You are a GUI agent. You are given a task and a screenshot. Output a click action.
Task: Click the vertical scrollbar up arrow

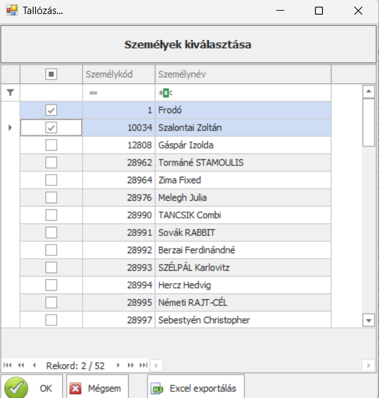(368, 91)
